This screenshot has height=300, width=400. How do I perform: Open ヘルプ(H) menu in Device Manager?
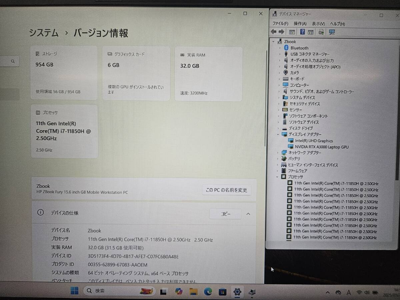point(337,24)
